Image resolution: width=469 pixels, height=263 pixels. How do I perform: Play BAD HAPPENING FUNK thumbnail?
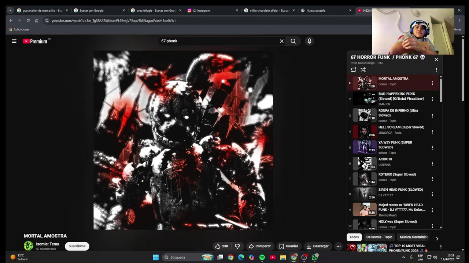[x=365, y=99]
